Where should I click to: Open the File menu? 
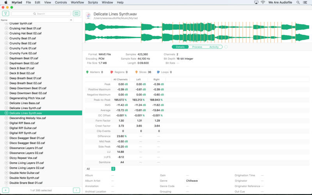click(x=28, y=2)
